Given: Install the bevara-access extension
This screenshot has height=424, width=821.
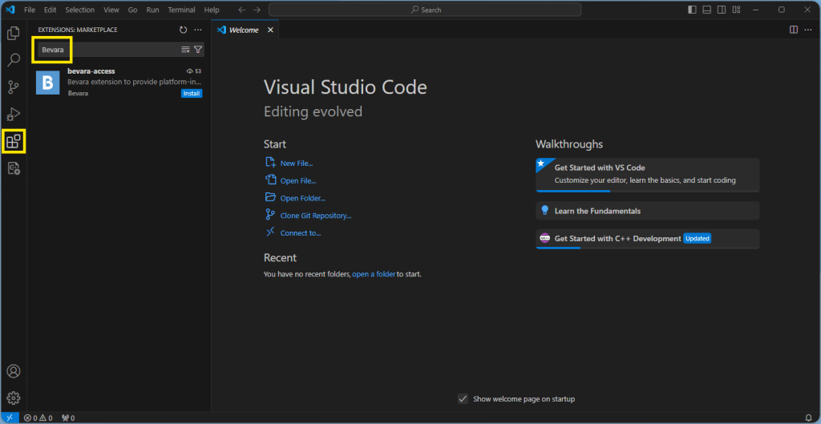Looking at the screenshot, I should coord(192,94).
